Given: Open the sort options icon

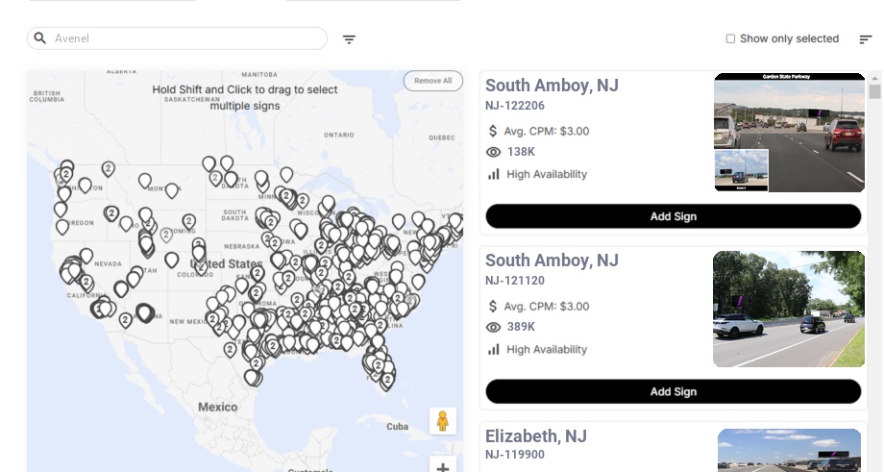Looking at the screenshot, I should pyautogui.click(x=866, y=39).
